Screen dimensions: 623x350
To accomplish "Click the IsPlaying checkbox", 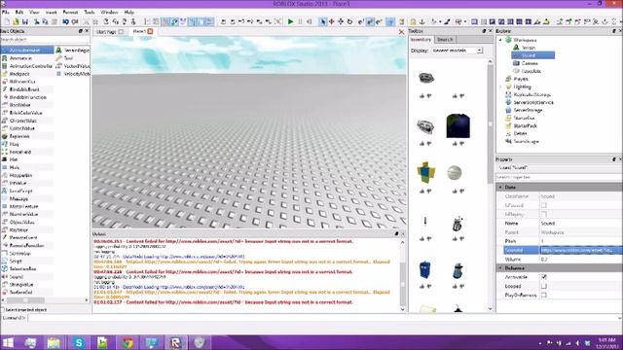I will click(x=544, y=214).
